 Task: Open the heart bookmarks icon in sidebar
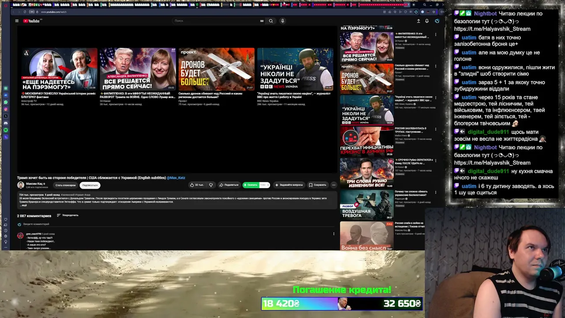coord(6,220)
